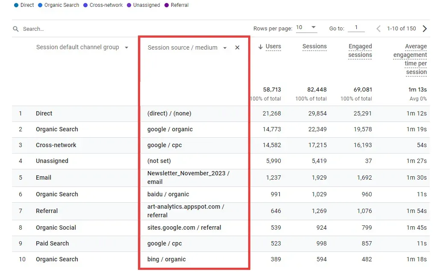
Task: Sort the table by Users column
Action: [x=273, y=46]
